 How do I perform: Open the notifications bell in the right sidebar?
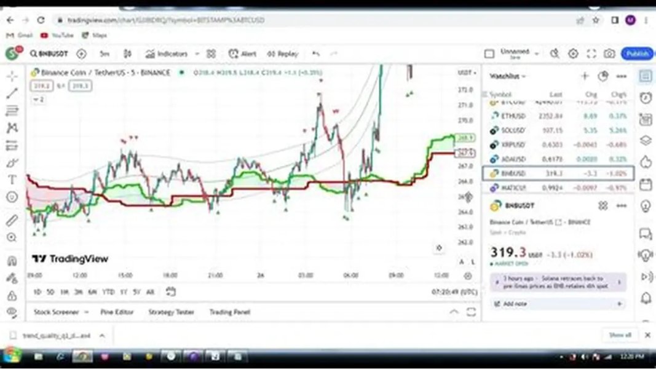(646, 298)
